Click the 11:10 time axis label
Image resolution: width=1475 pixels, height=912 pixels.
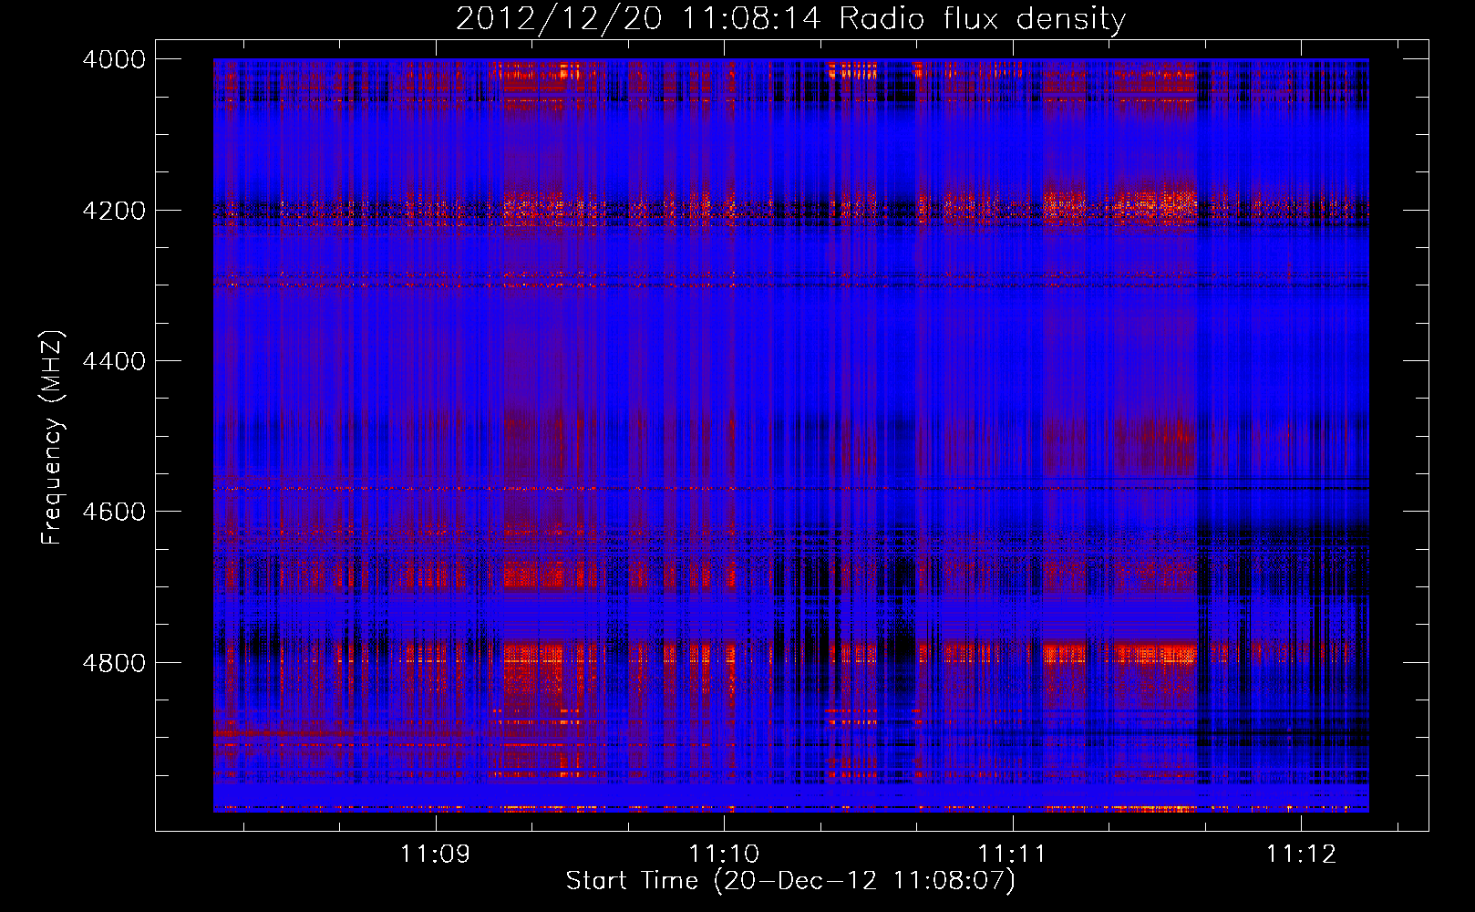click(723, 854)
